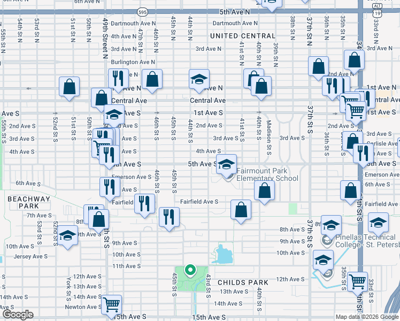Open the Pinellas Technical College point-of-interest icon
This screenshot has width=400, height=321.
pos(327,240)
